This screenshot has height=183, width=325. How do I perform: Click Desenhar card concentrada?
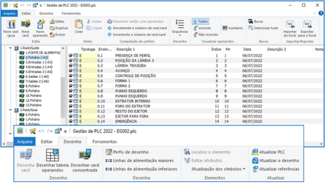pos(85,161)
